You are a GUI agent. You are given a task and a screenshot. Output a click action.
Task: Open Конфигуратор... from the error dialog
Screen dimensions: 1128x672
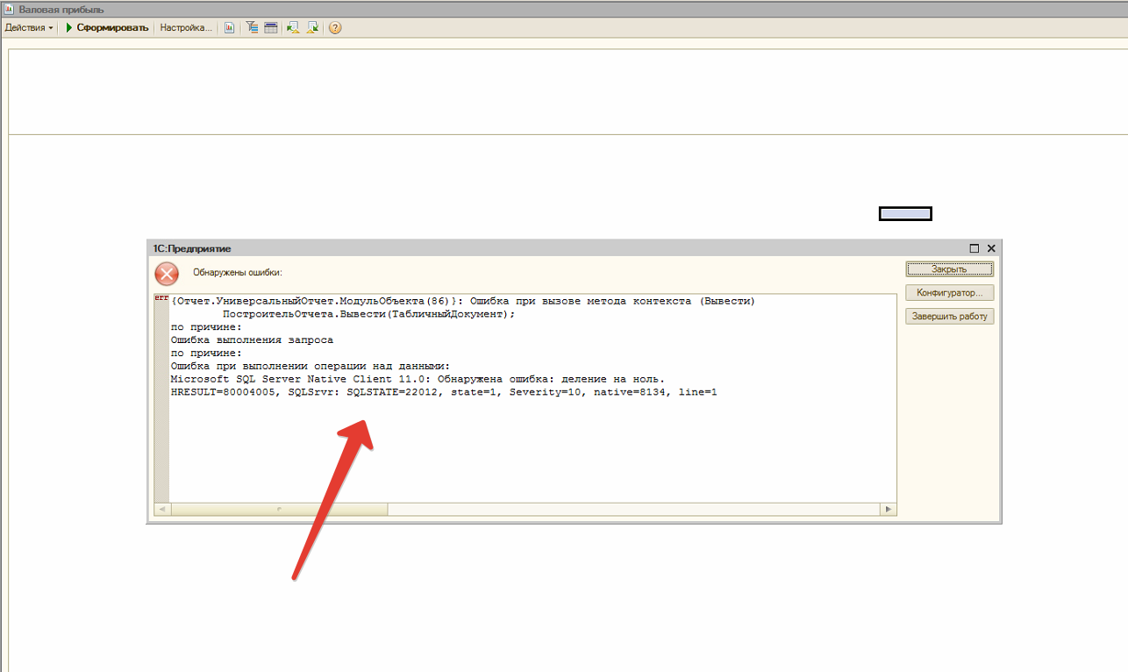pos(950,293)
